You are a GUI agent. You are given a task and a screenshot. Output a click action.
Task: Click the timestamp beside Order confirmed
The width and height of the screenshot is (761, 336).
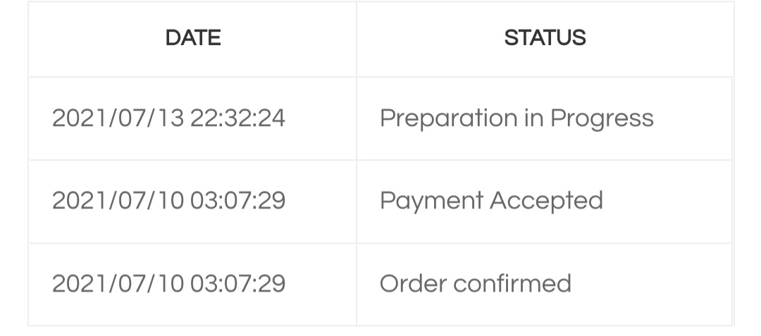[168, 284]
